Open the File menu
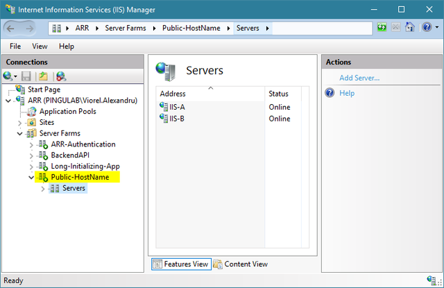Screen dimensions: 444x288 [15, 46]
